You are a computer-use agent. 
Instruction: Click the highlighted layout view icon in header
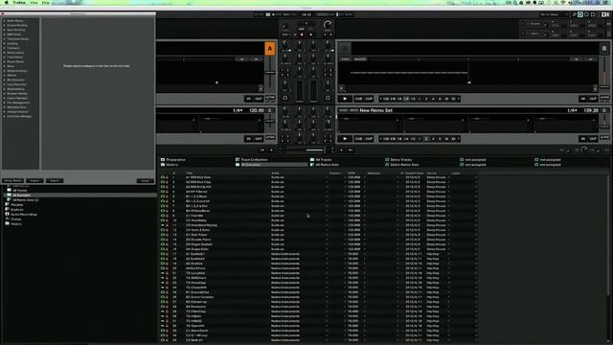(580, 14)
